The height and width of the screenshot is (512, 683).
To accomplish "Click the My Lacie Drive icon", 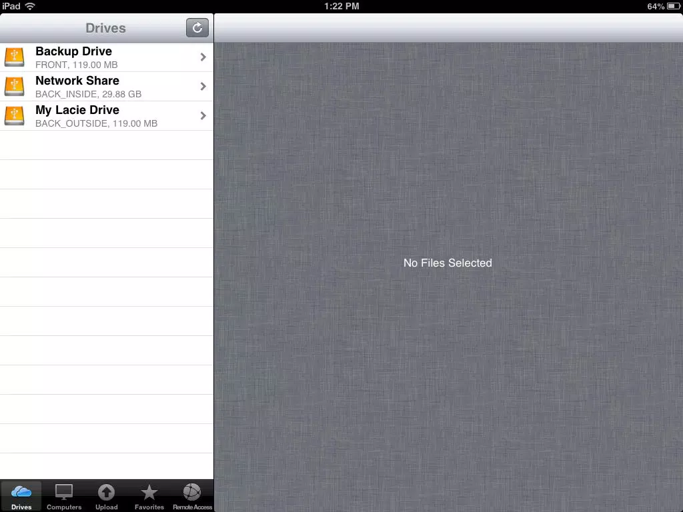I will (x=15, y=116).
